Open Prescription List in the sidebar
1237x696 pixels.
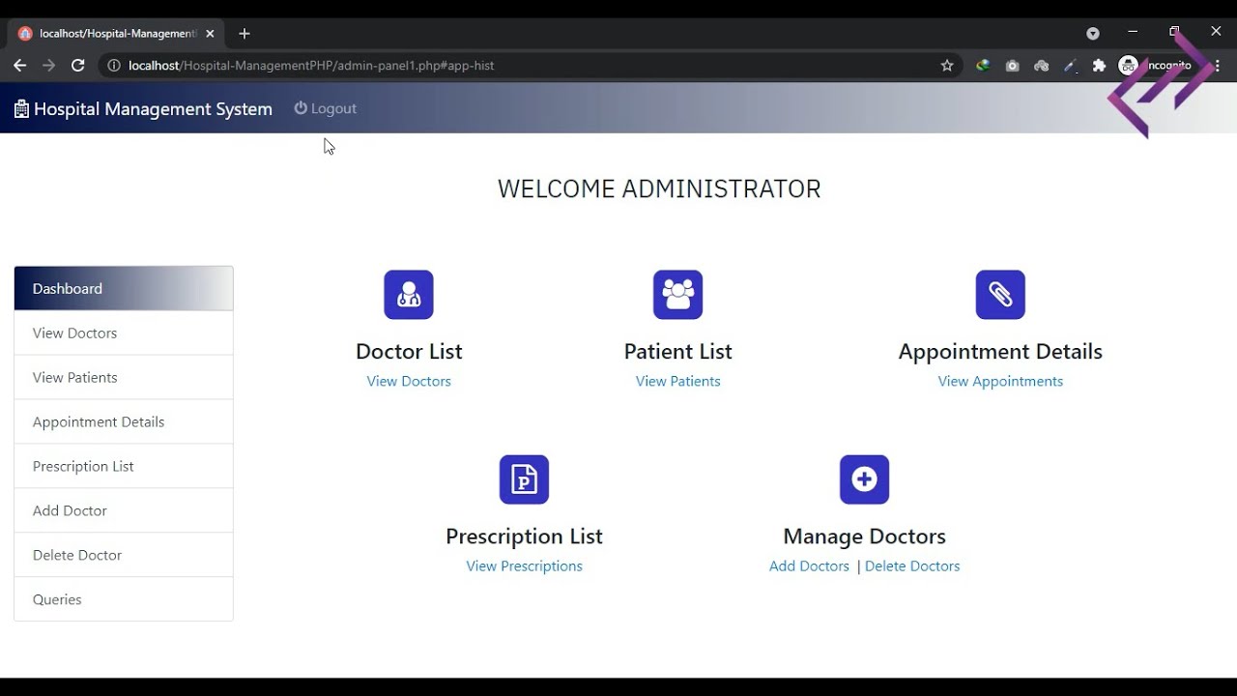click(x=124, y=466)
